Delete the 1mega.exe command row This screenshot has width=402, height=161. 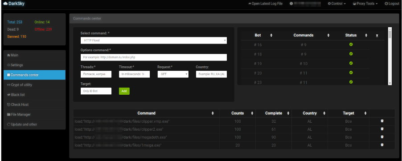point(382,145)
